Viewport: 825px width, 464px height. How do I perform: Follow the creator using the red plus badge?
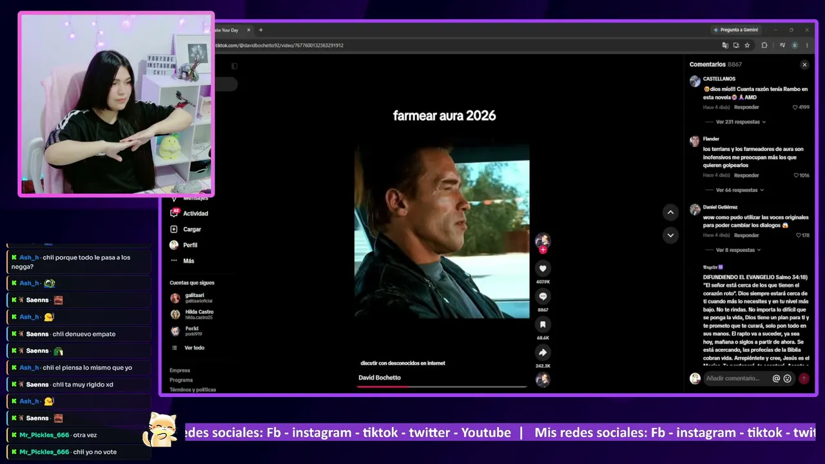pyautogui.click(x=543, y=249)
